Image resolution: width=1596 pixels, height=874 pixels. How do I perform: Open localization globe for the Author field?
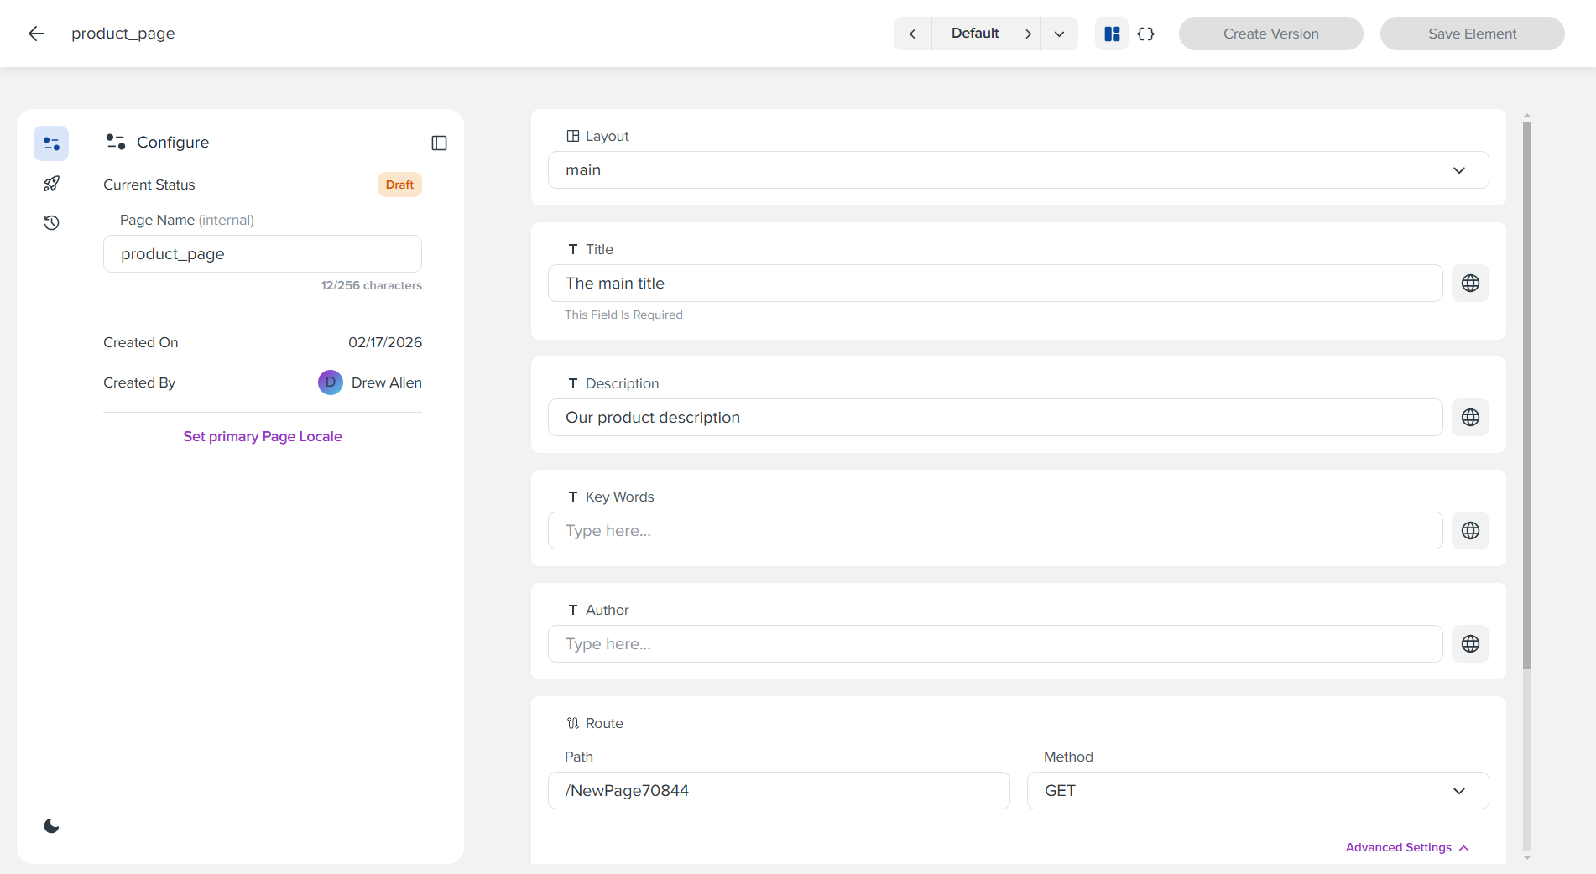pos(1470,643)
